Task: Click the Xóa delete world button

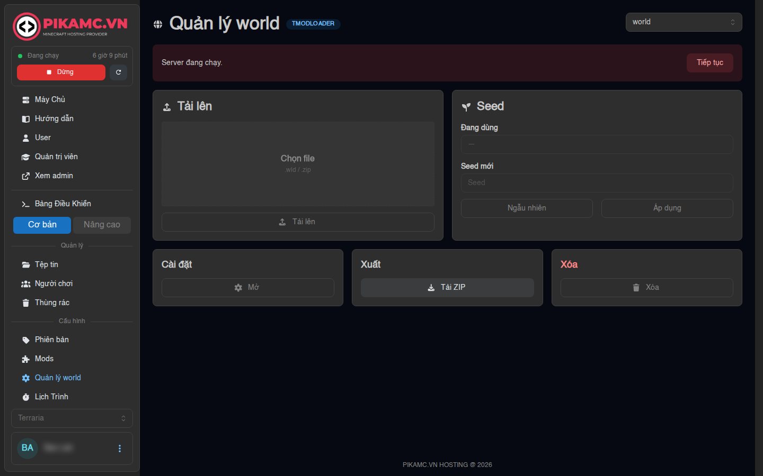Action: pyautogui.click(x=646, y=288)
